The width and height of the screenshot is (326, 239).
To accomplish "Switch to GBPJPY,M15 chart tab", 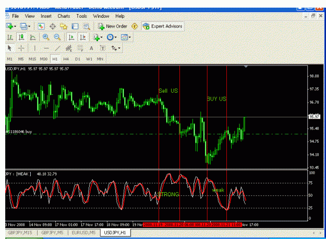I will [20, 233].
